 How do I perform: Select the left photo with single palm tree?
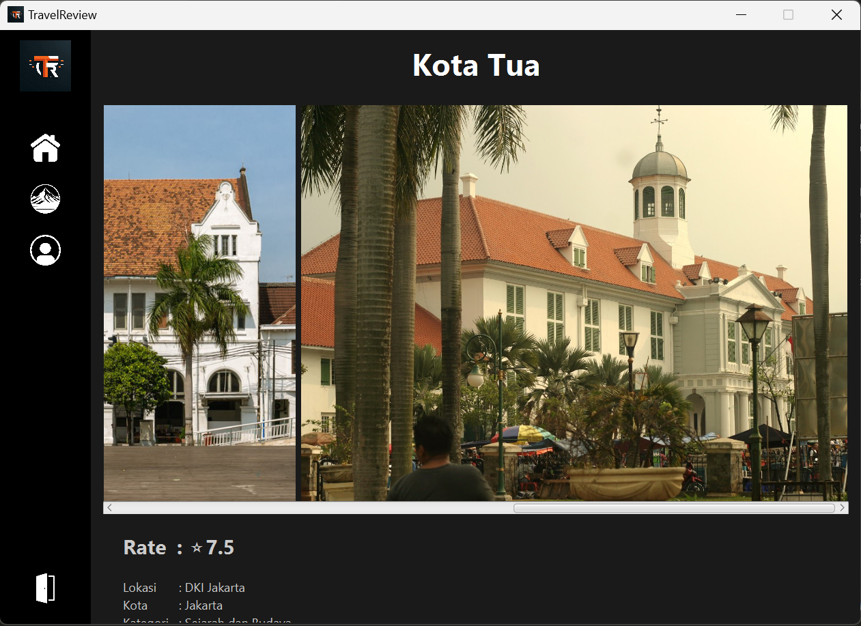pos(199,302)
